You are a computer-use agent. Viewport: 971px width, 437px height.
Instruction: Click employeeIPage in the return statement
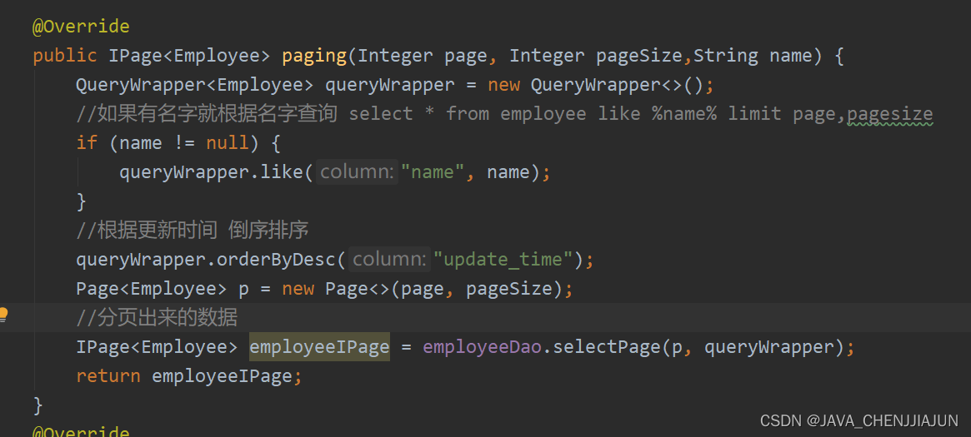222,375
